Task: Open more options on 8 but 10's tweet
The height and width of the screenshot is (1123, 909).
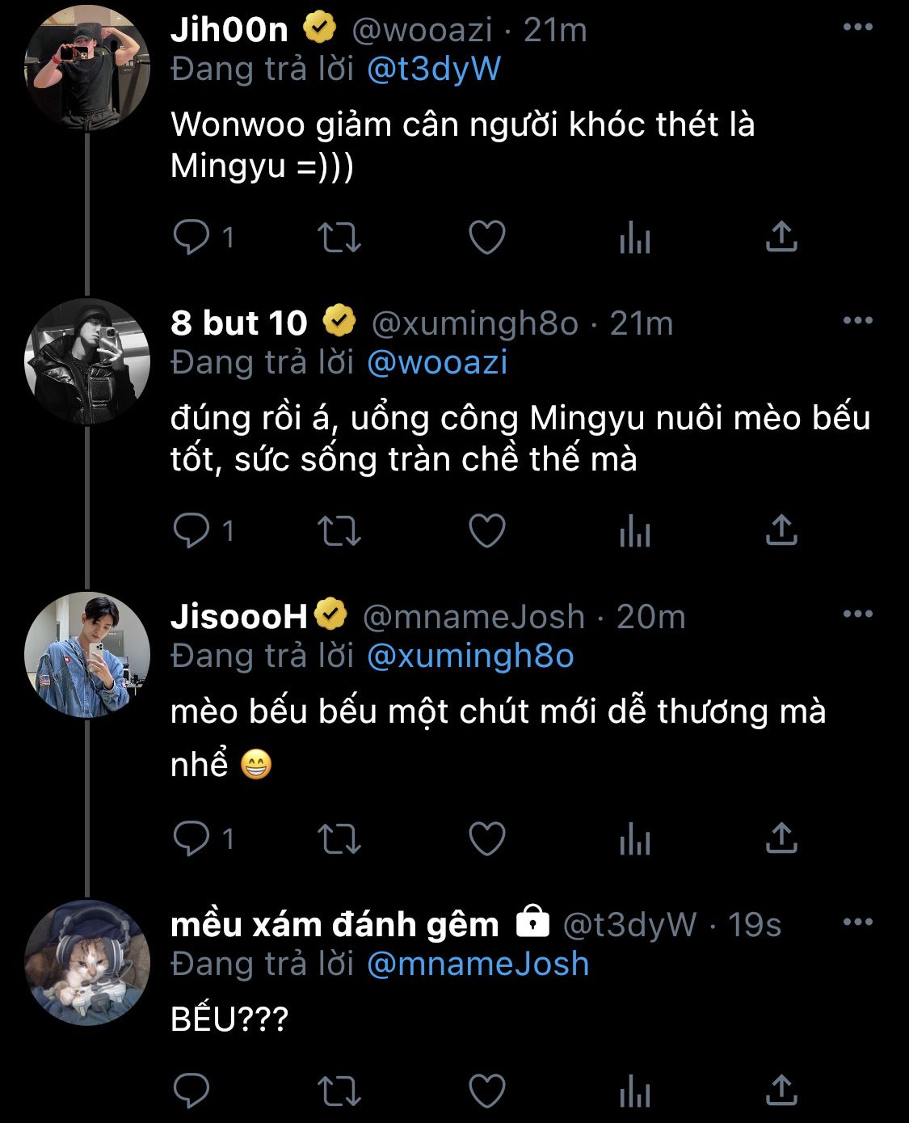Action: (857, 321)
